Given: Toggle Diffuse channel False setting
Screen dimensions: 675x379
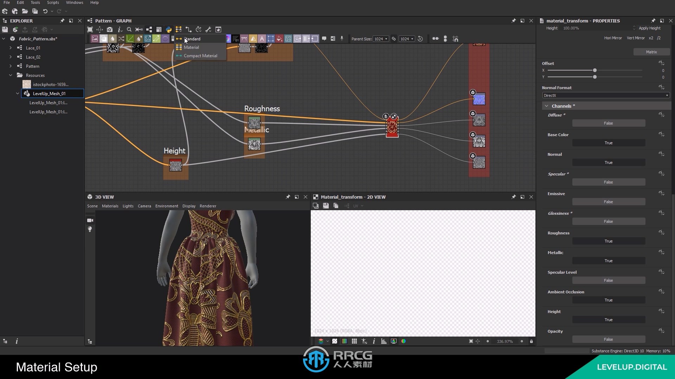Looking at the screenshot, I should pyautogui.click(x=608, y=122).
